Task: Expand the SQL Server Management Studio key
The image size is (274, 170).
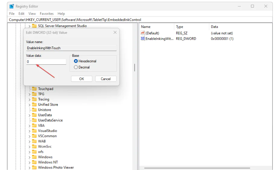Action: [29, 26]
